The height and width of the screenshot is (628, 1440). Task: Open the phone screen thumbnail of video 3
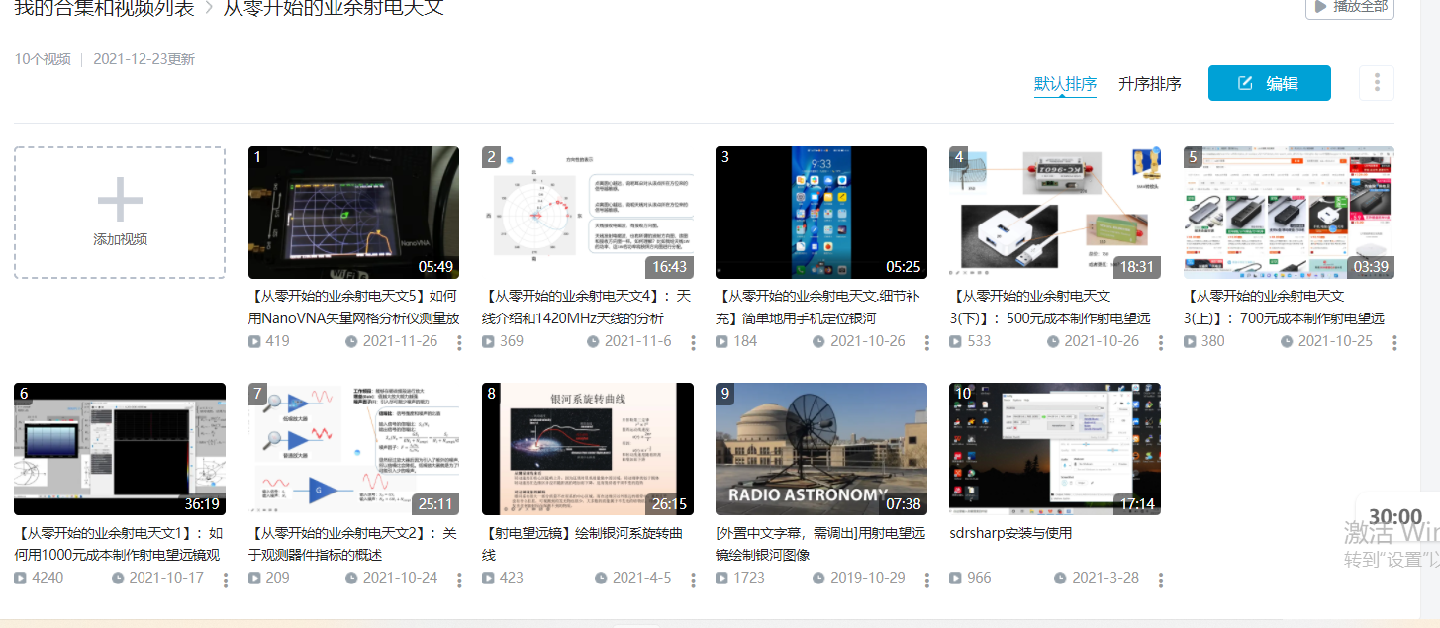point(820,213)
